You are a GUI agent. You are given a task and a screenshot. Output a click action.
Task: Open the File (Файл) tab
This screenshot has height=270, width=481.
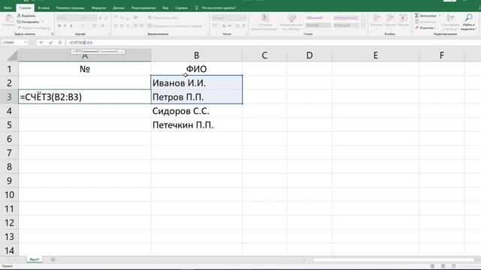point(8,7)
